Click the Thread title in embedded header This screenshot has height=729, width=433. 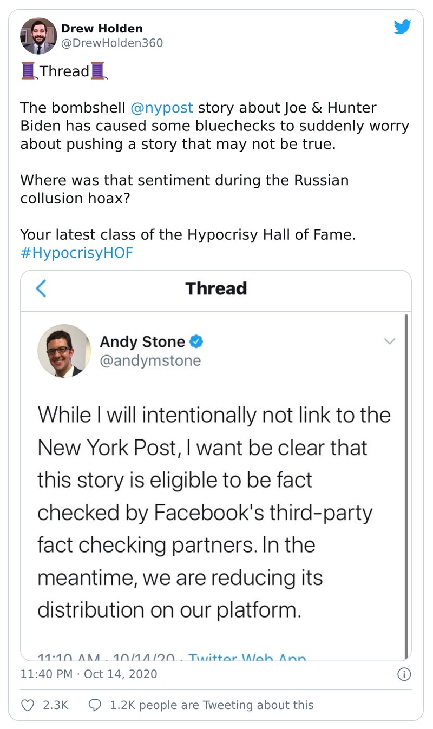click(216, 288)
